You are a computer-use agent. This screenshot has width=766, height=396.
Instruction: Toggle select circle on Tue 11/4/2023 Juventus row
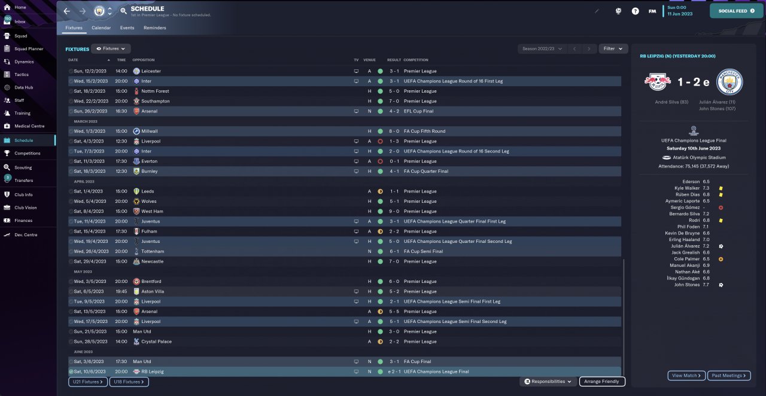tap(71, 221)
